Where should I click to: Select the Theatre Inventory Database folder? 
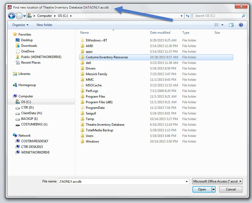pos(105,125)
